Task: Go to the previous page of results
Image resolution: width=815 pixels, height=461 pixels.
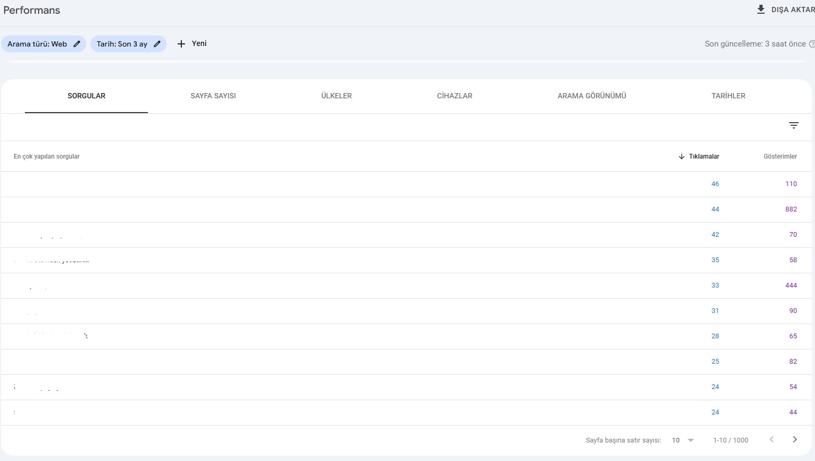Action: pyautogui.click(x=772, y=439)
